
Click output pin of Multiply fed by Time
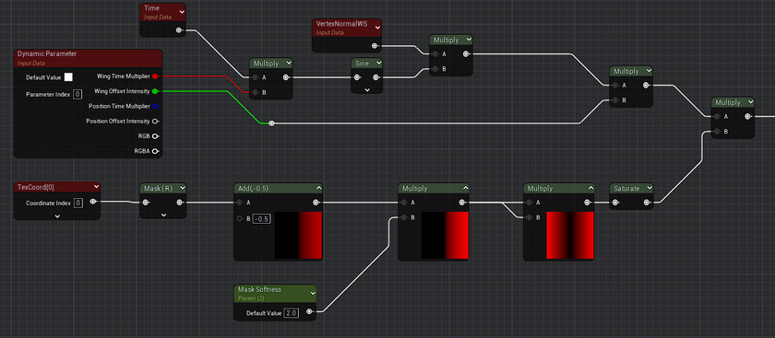[x=286, y=77]
